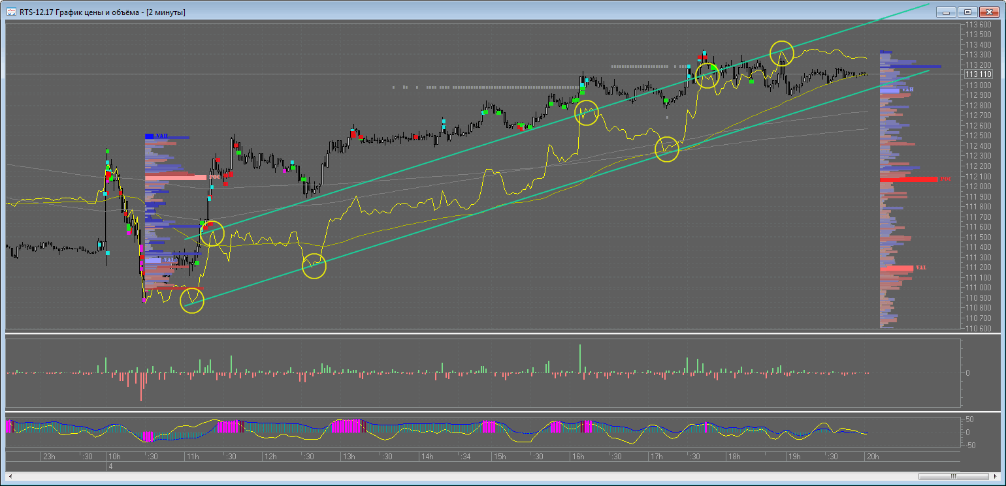
Task: Click the red POC label on right volume profile
Action: 945,179
